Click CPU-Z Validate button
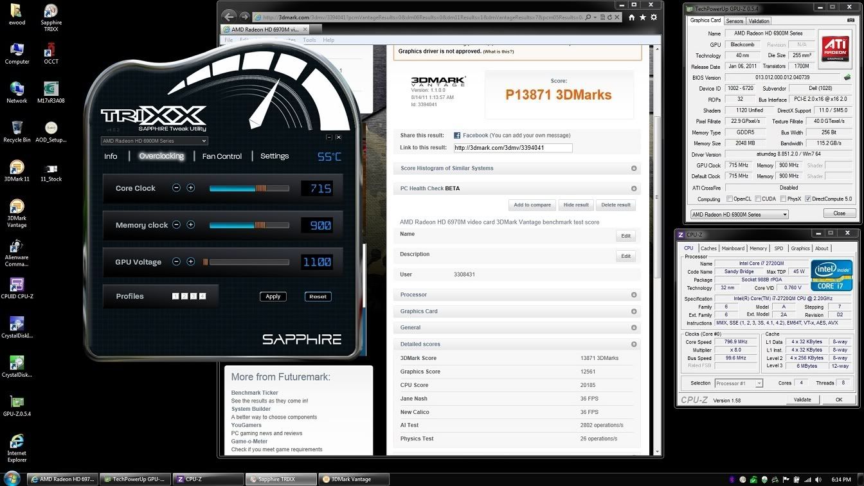Image resolution: width=864 pixels, height=486 pixels. 802,399
